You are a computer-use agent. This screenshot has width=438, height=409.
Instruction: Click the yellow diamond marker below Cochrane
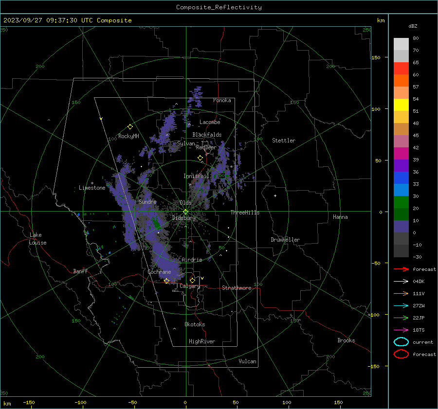(x=167, y=281)
